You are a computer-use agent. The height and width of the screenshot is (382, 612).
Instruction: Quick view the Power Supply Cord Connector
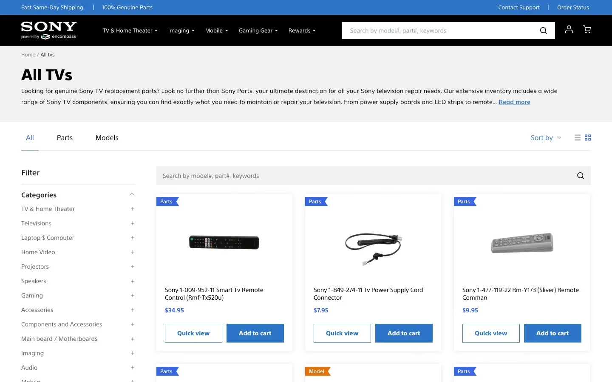click(x=342, y=333)
